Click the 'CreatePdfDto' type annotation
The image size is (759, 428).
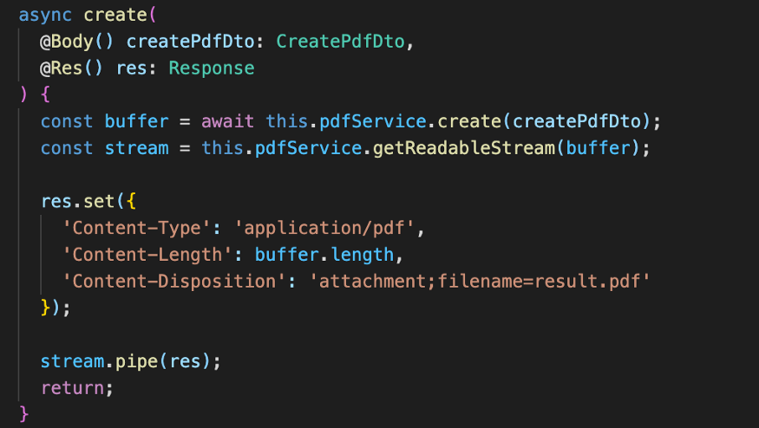click(340, 42)
